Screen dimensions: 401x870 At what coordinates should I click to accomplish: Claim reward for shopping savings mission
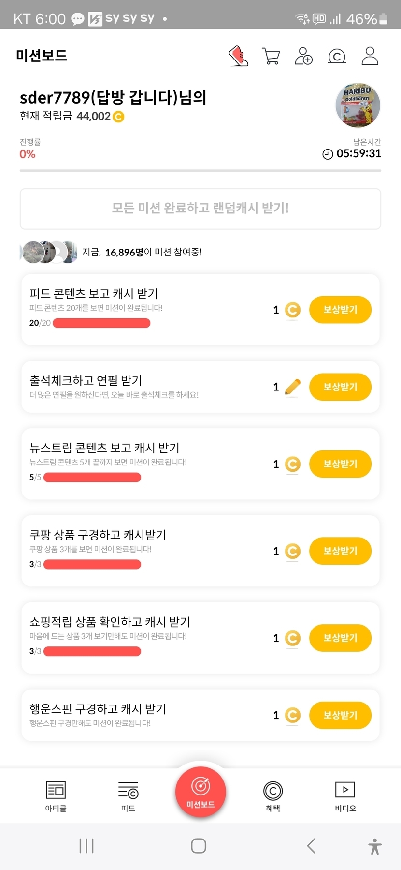click(x=340, y=638)
